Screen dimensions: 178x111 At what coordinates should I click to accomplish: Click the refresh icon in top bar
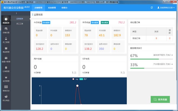[152, 8]
